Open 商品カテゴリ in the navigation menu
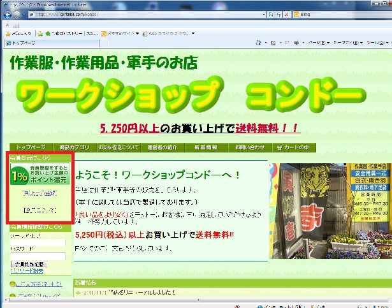The image size is (392, 308). 73,147
